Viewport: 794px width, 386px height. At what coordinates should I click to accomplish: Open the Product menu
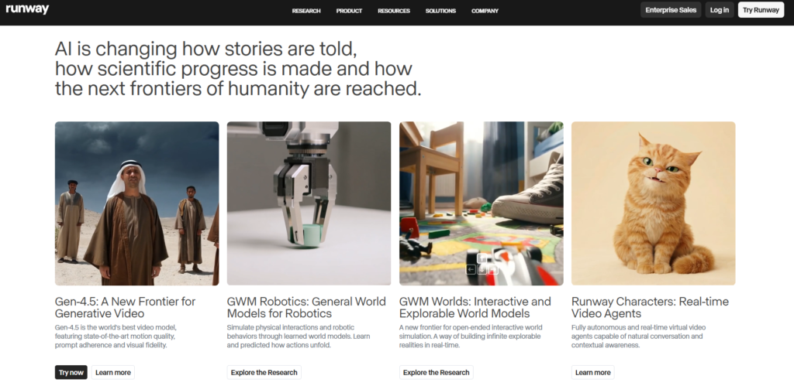[349, 11]
